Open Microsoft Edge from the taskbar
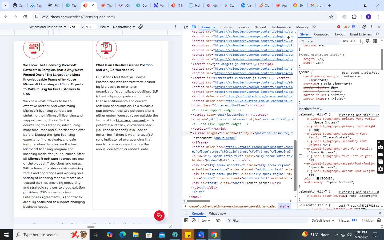Viewport: 384px width, 240px height. coord(123,235)
